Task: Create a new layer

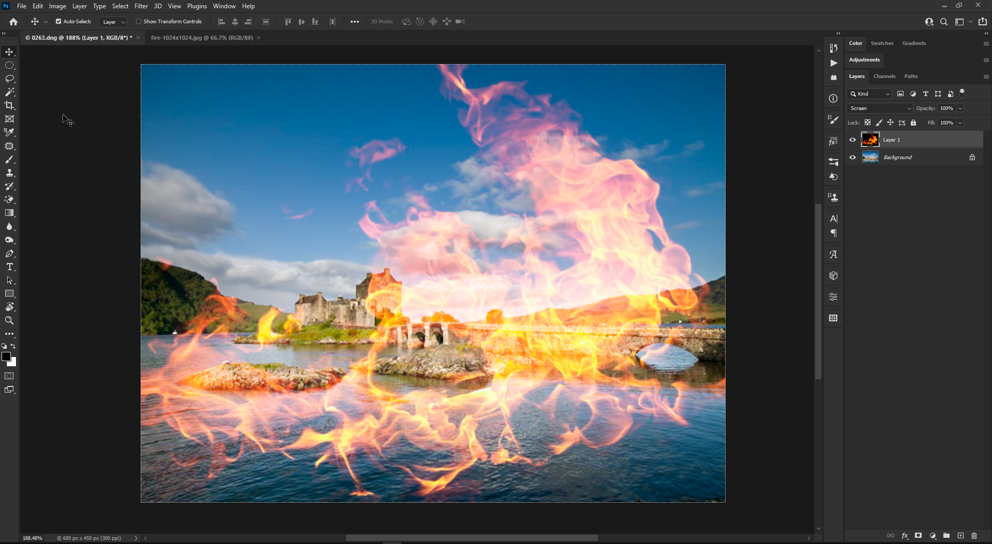Action: [960, 536]
